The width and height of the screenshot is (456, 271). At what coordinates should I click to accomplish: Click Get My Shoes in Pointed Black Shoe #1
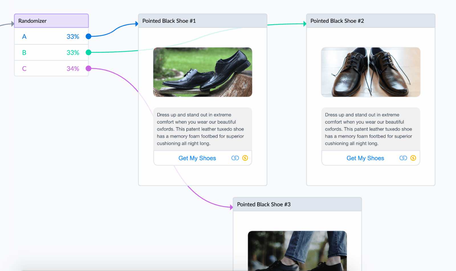coord(197,158)
